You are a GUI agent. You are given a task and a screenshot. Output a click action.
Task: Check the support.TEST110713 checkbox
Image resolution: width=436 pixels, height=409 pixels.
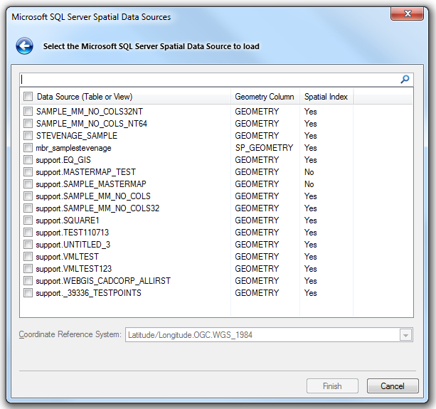pos(28,233)
